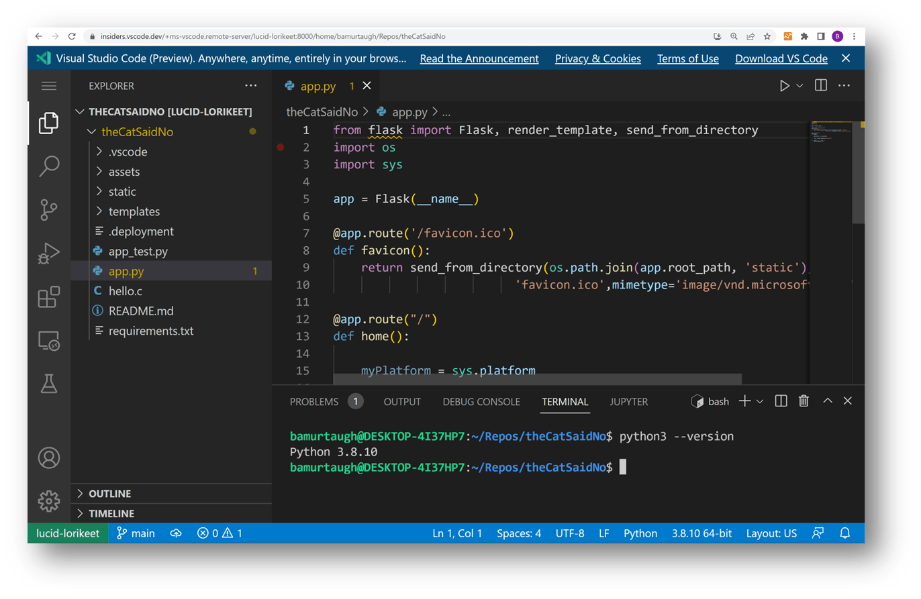The height and width of the screenshot is (599, 921).
Task: Close the terminal panel
Action: (x=848, y=401)
